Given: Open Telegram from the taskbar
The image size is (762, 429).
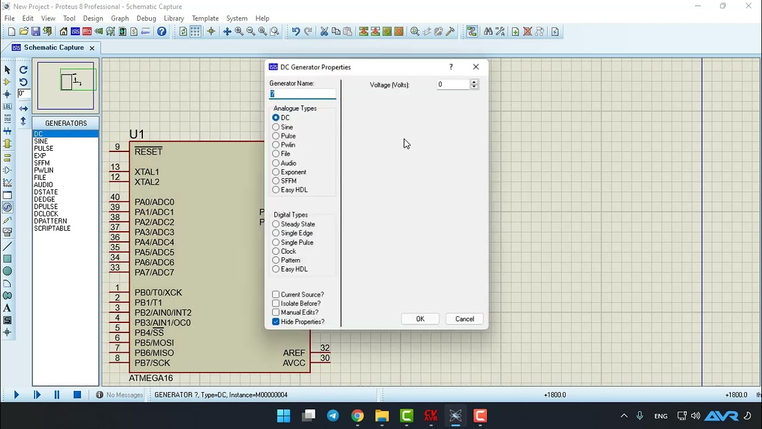Looking at the screenshot, I should pyautogui.click(x=333, y=416).
